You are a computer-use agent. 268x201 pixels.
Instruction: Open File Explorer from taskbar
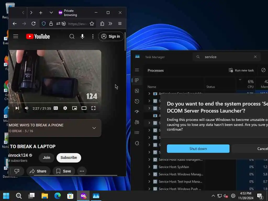point(44,196)
